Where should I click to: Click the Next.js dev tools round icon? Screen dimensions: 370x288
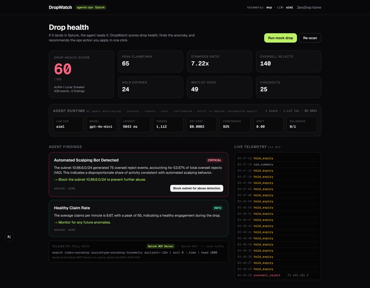9,237
